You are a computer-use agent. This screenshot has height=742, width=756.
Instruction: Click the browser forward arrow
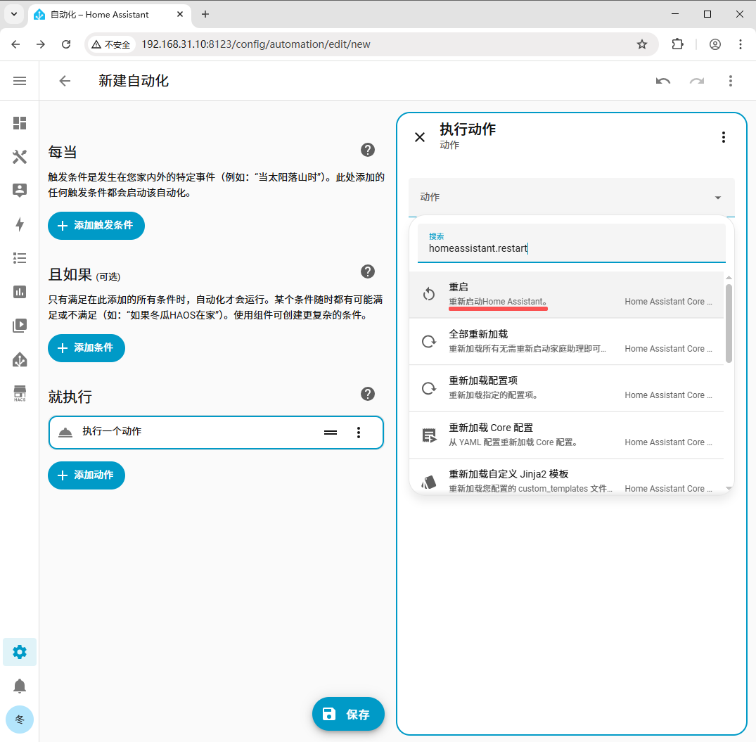click(x=41, y=44)
